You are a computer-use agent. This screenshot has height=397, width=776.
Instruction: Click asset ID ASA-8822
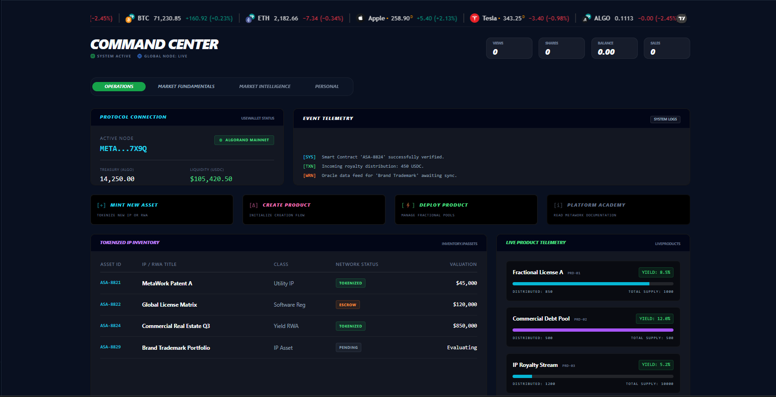[x=110, y=304]
